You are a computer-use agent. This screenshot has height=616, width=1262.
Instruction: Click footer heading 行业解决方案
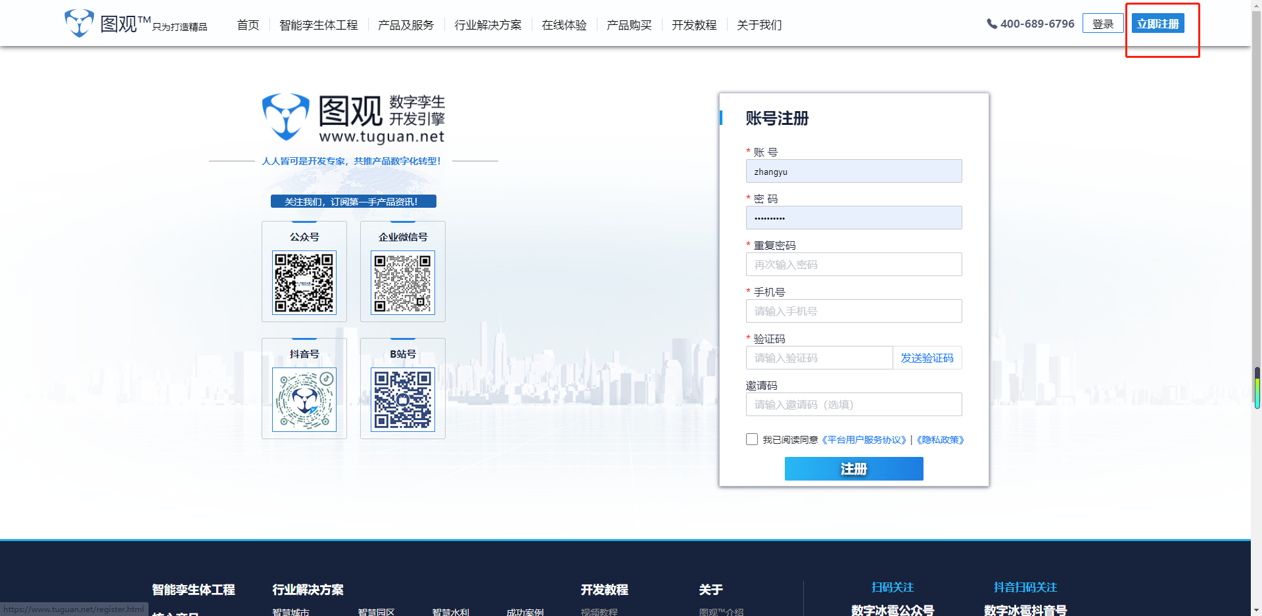pyautogui.click(x=308, y=590)
